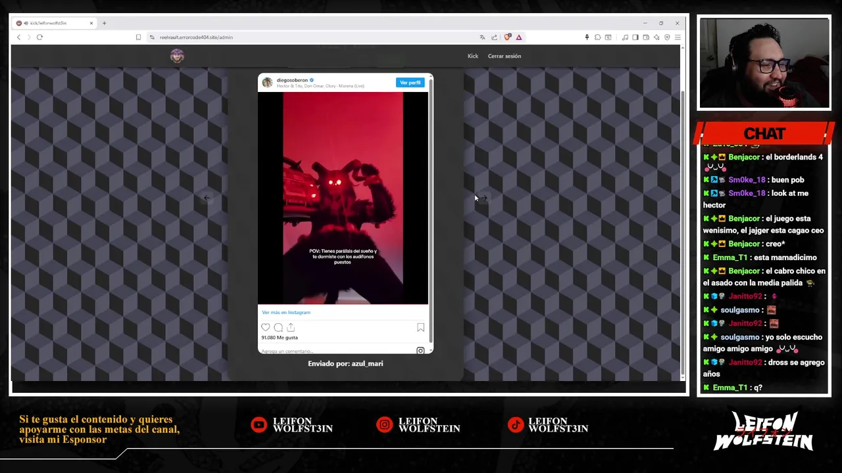The width and height of the screenshot is (842, 473).
Task: Go to next reel with right arrow
Action: [483, 198]
